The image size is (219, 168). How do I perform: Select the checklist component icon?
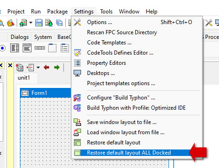65,48
